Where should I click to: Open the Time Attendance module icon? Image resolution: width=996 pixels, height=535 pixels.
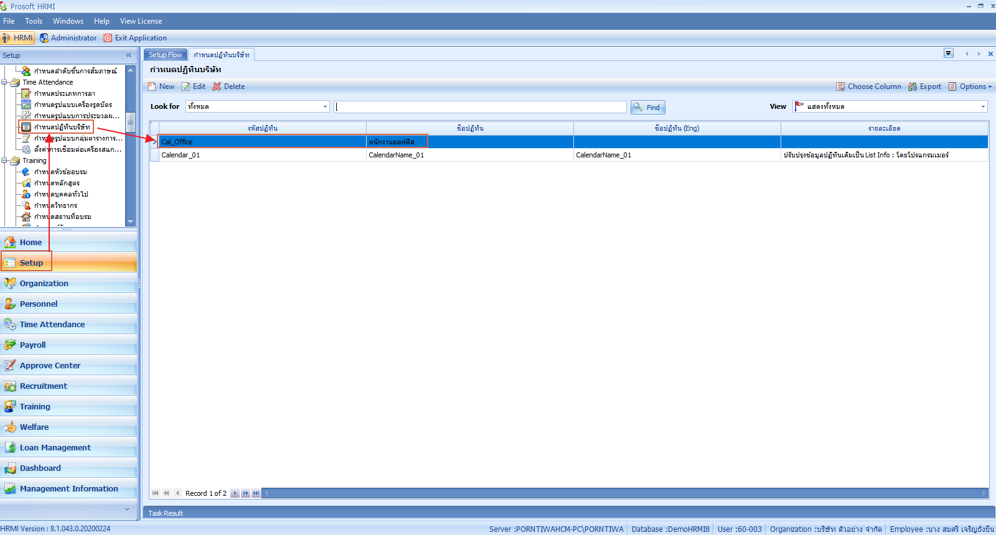(10, 324)
